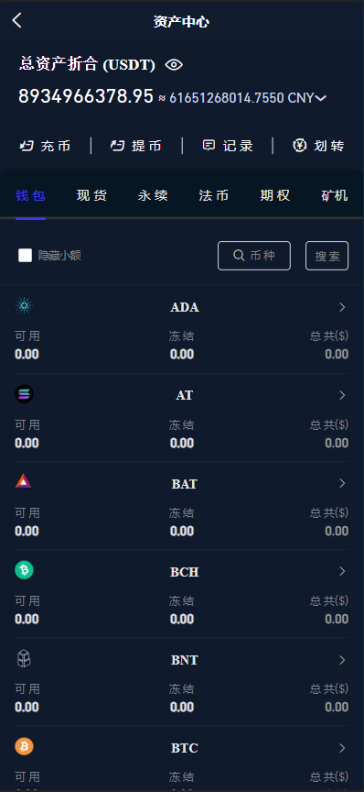This screenshot has height=792, width=364.
Task: Switch to the 现货 tab
Action: [x=91, y=195]
